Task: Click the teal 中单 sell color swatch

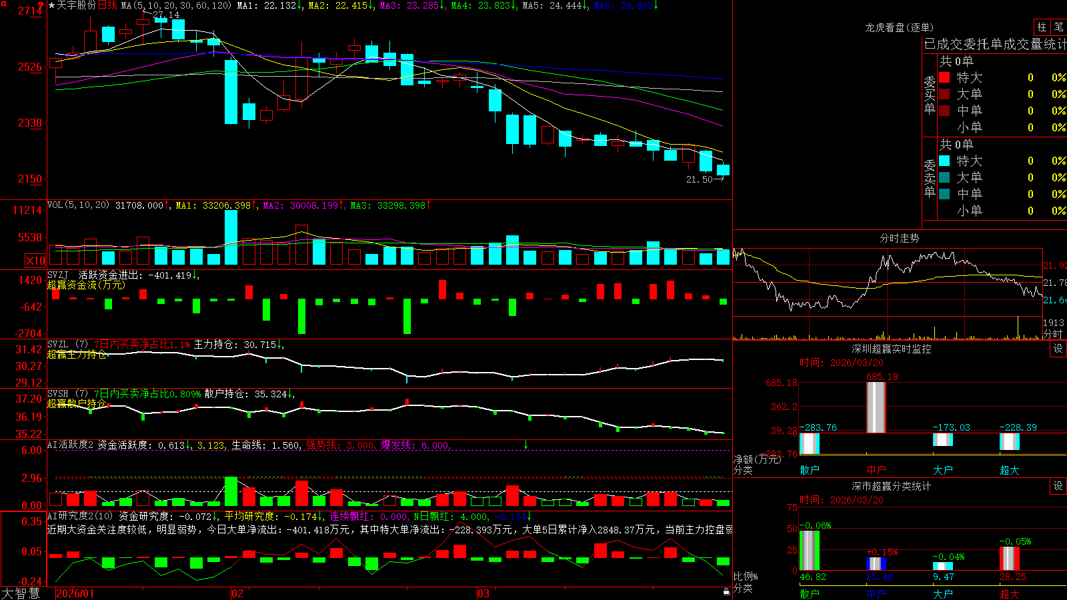Action: tap(944, 194)
